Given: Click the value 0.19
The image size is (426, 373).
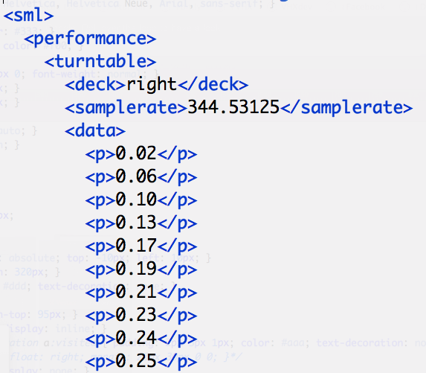Looking at the screenshot, I should point(136,269).
